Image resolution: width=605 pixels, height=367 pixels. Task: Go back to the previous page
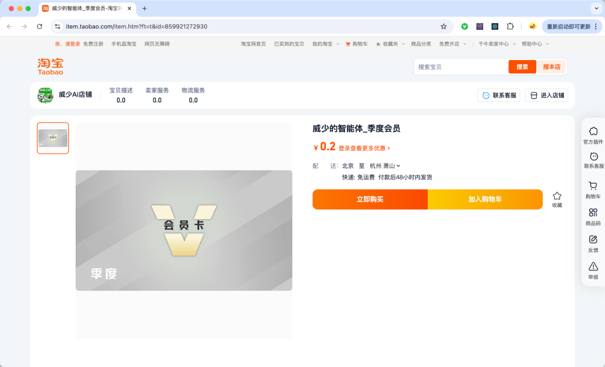[x=9, y=26]
